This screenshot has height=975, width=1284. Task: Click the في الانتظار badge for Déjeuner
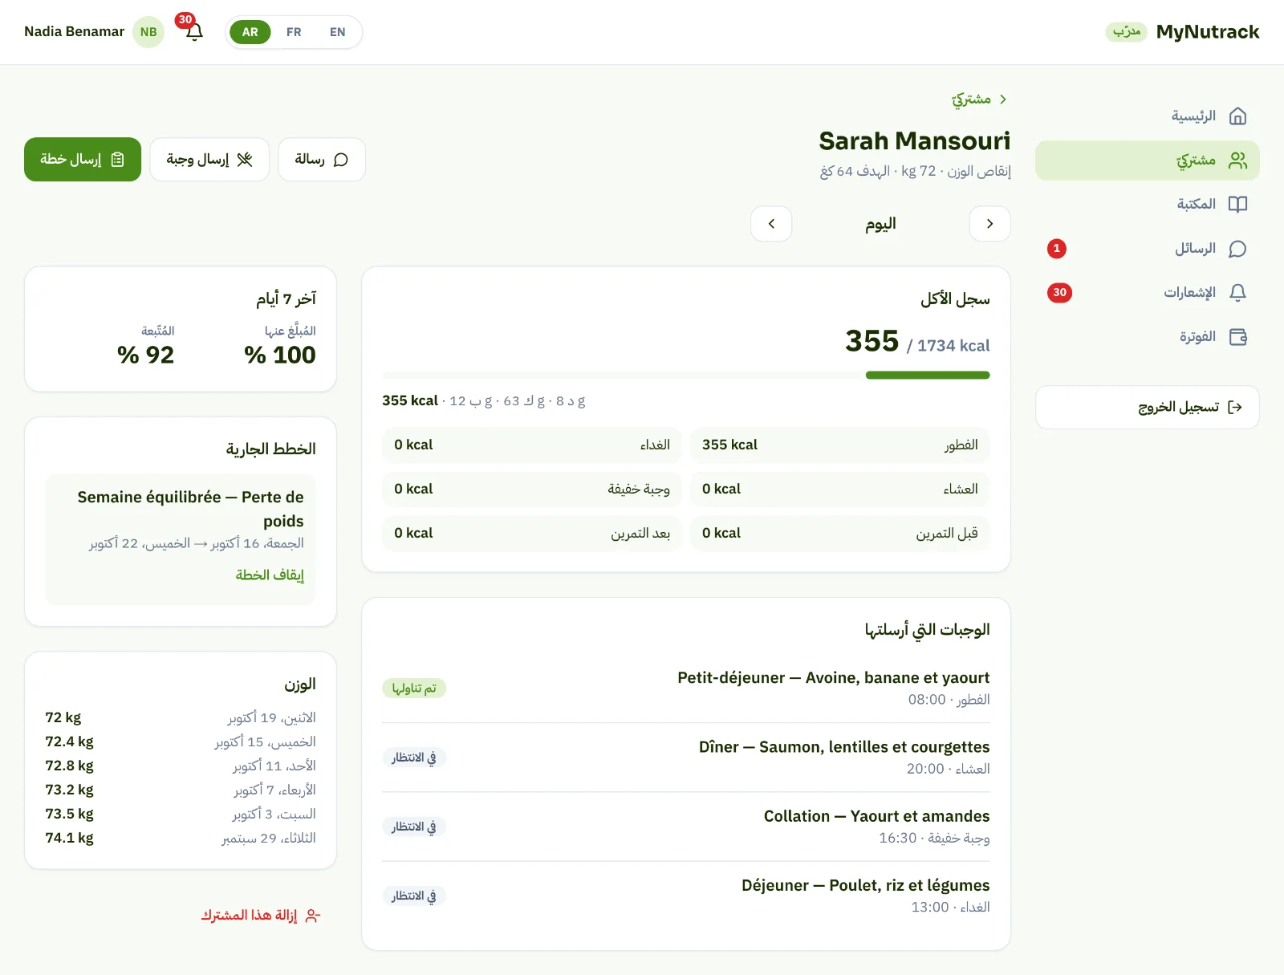(414, 896)
